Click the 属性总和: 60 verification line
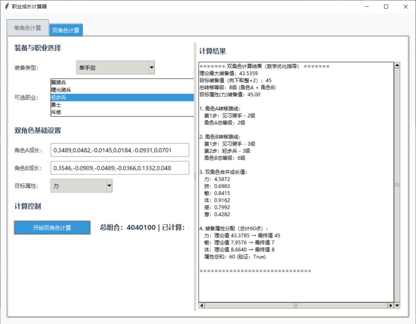 [235, 256]
